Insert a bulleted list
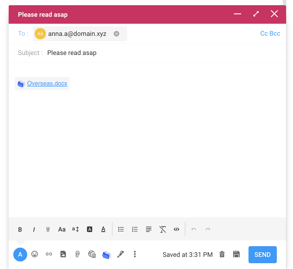293x269 pixels. 121,229
